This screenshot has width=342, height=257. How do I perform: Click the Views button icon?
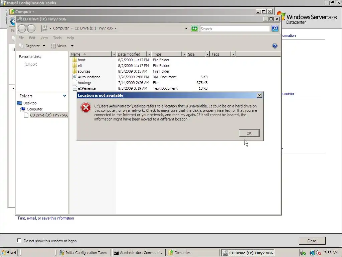(x=53, y=46)
